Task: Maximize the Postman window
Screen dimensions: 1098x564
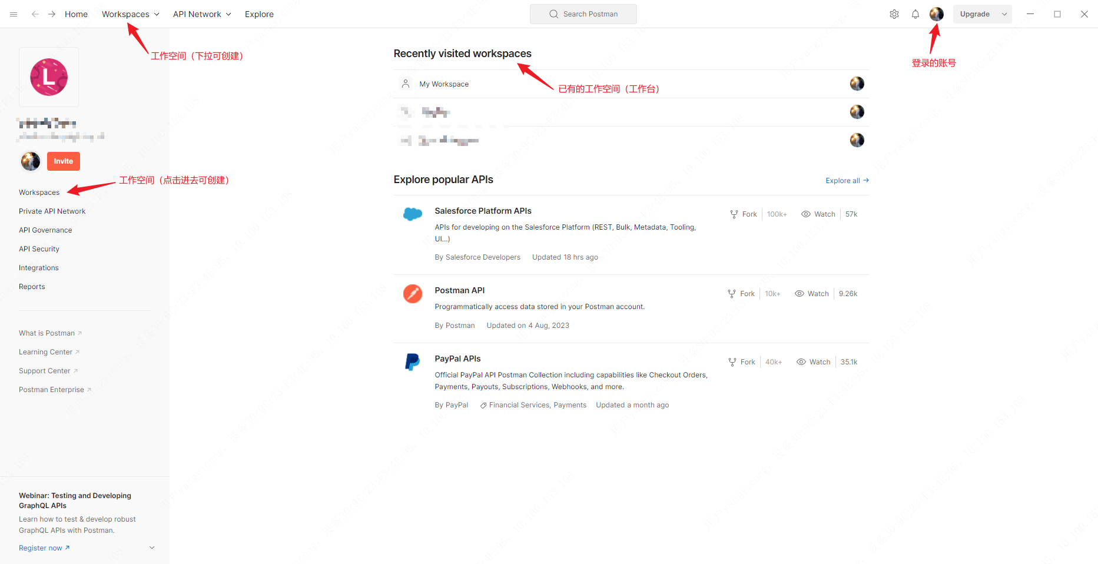Action: [1057, 14]
